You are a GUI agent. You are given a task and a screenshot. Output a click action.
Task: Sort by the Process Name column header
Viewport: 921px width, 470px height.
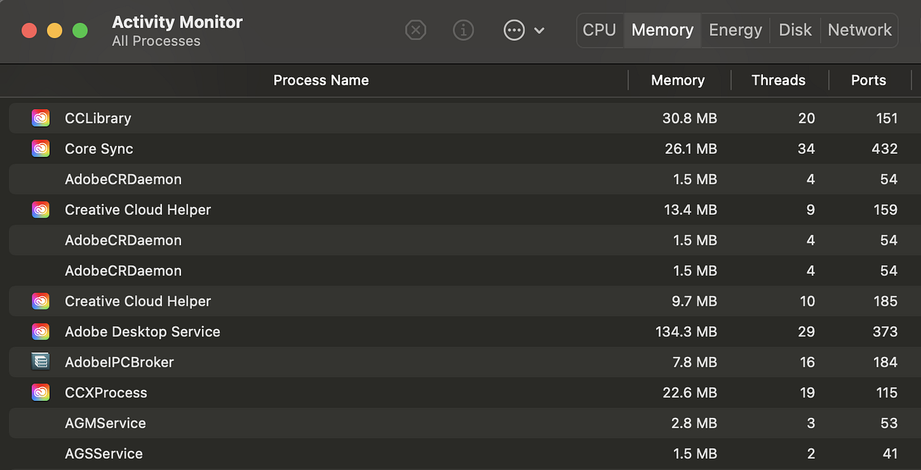click(x=321, y=80)
